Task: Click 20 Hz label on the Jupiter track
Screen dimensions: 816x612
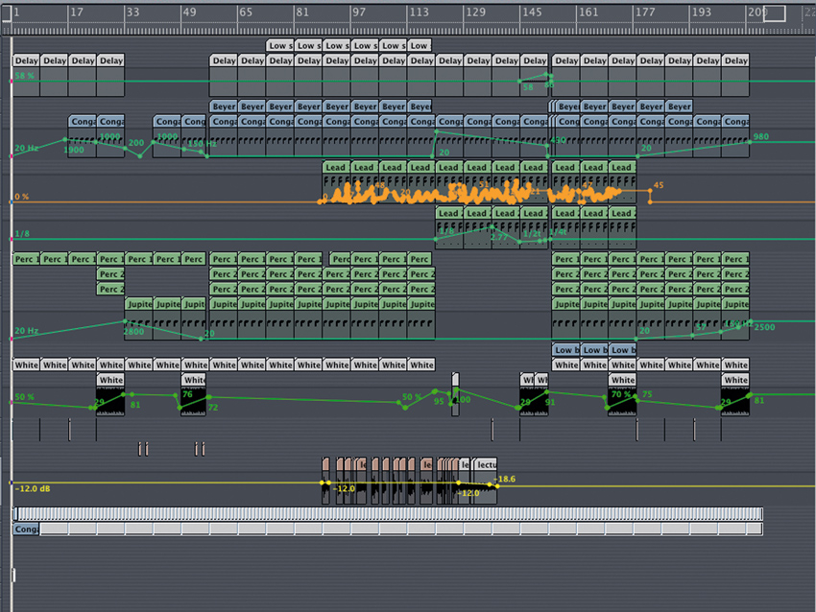Action: [26, 331]
